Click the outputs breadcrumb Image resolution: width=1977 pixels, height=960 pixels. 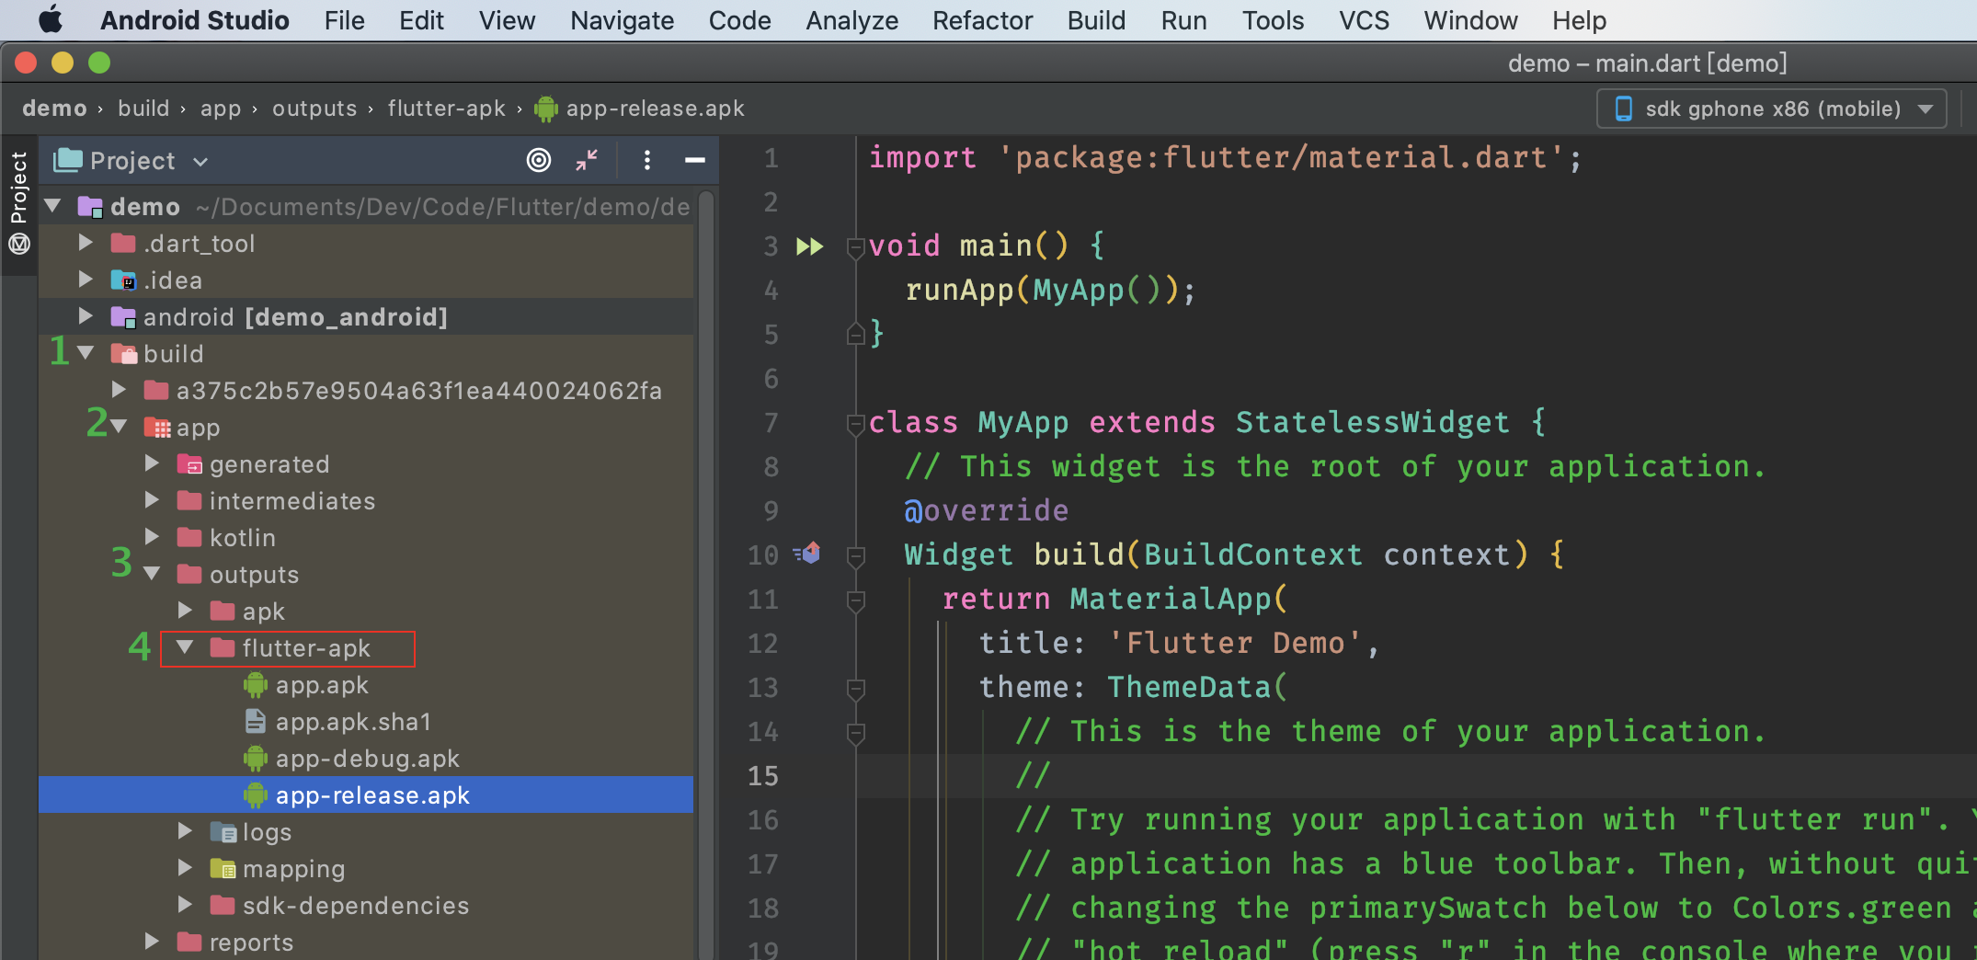pos(314,109)
